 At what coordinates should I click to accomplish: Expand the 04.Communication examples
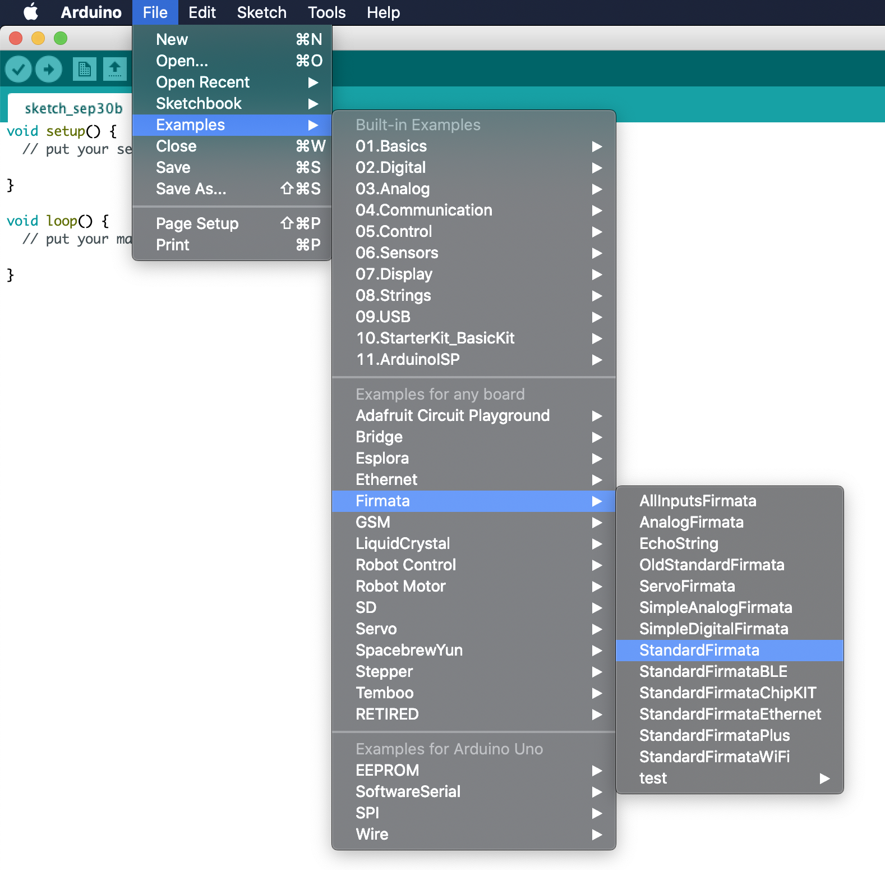pyautogui.click(x=474, y=210)
